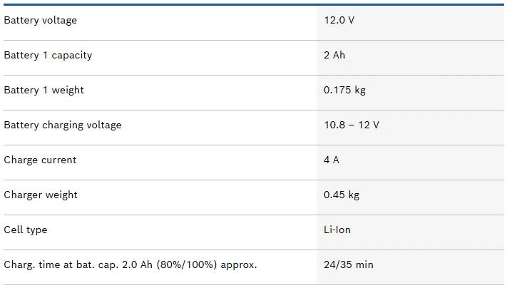Select the 2 Ah value
Image resolution: width=507 pixels, height=288 pixels.
click(x=334, y=56)
